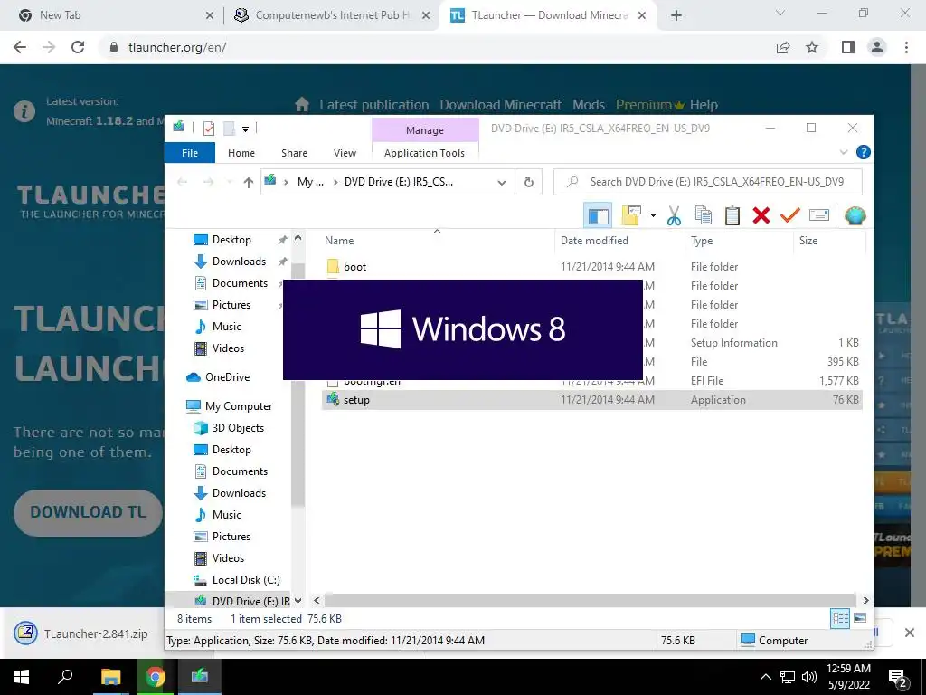
Task: Click the Properties icon in quick access toolbar
Action: (209, 129)
